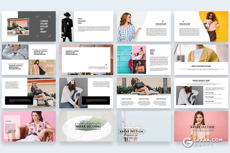Select pink slide with floral blouse woman

point(29,126)
